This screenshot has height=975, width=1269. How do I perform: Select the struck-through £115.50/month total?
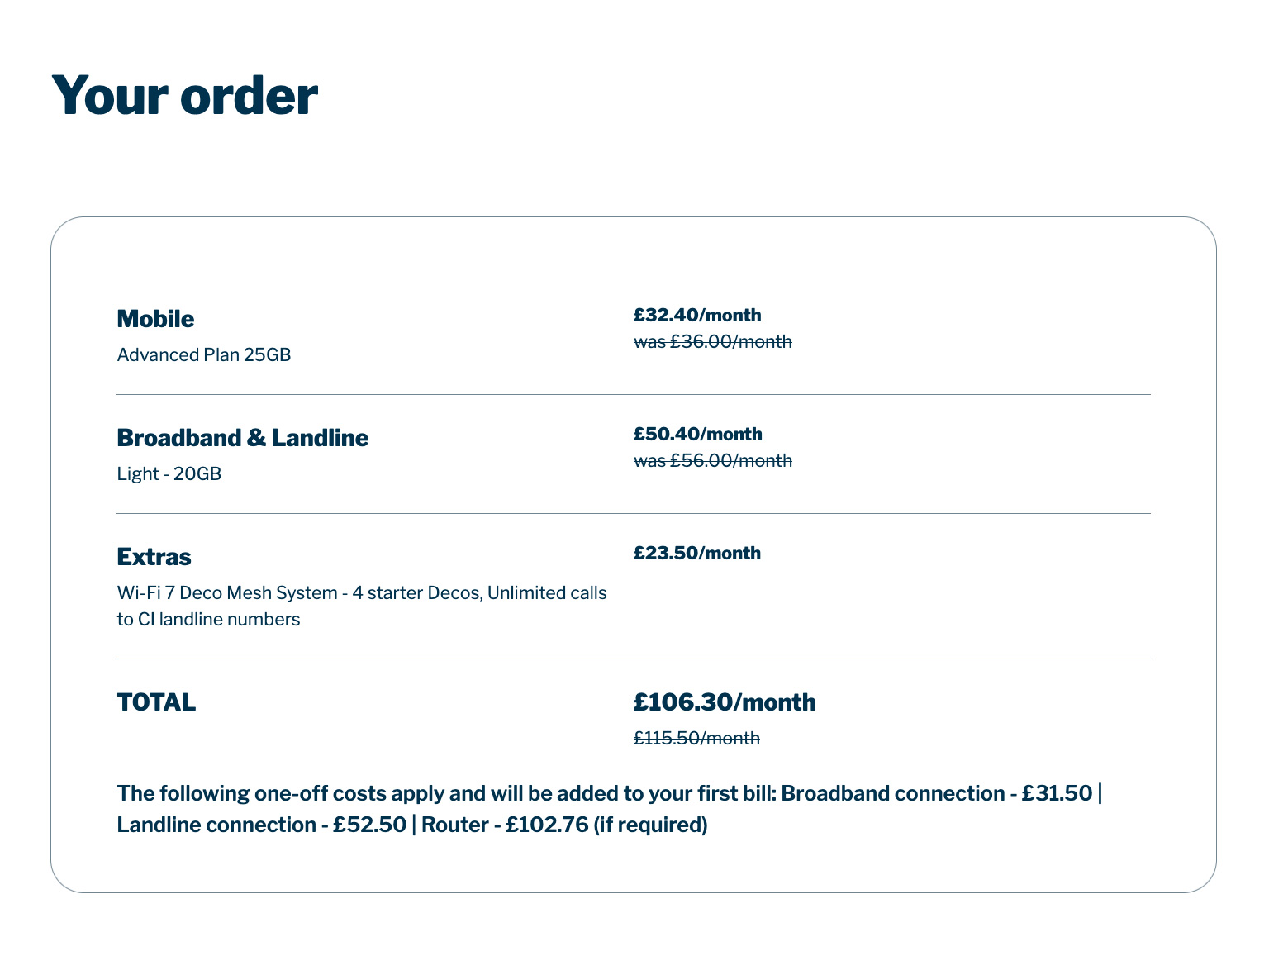click(x=696, y=739)
